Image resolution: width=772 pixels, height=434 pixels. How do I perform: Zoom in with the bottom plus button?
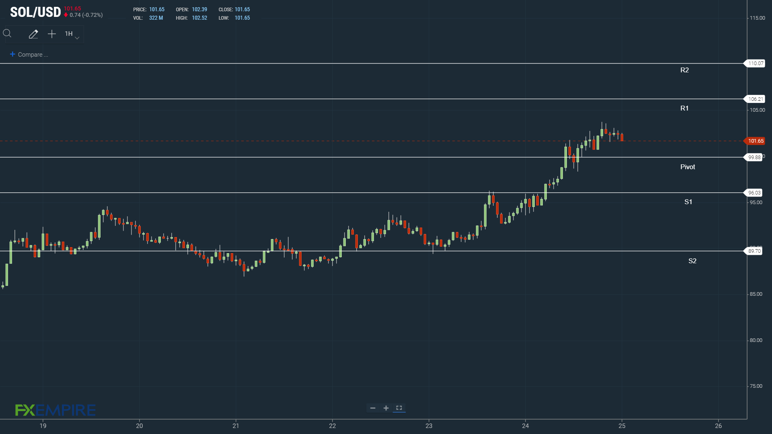click(x=386, y=408)
